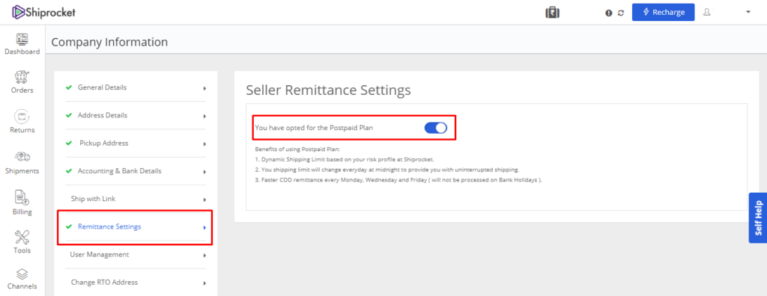This screenshot has width=767, height=296.
Task: Open Ship with Link section
Action: (x=135, y=200)
